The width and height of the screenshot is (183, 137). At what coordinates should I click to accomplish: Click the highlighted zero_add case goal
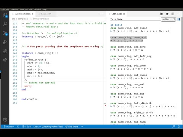pyautogui.click(x=128, y=39)
